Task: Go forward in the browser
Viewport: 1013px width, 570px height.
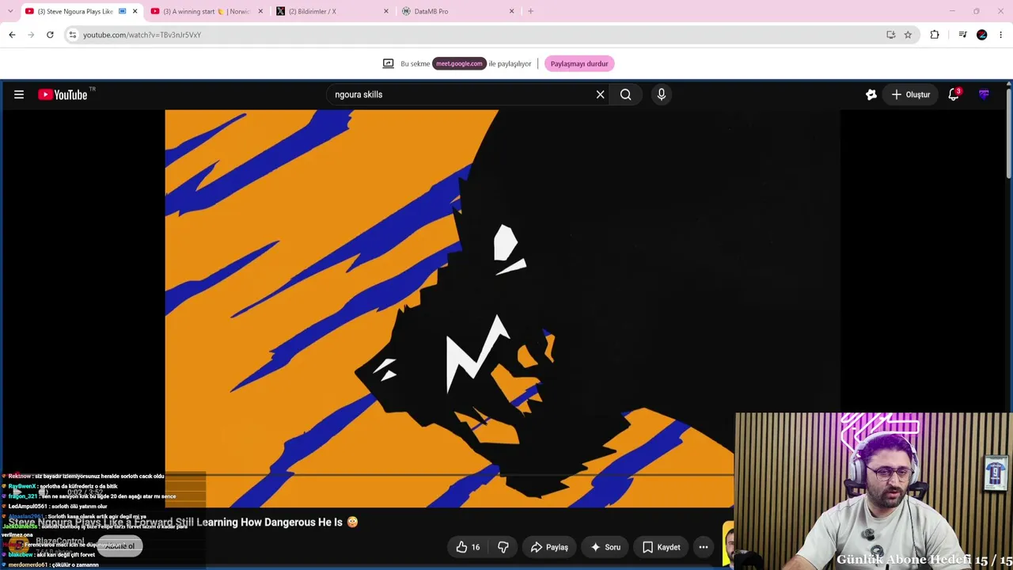Action: click(31, 35)
